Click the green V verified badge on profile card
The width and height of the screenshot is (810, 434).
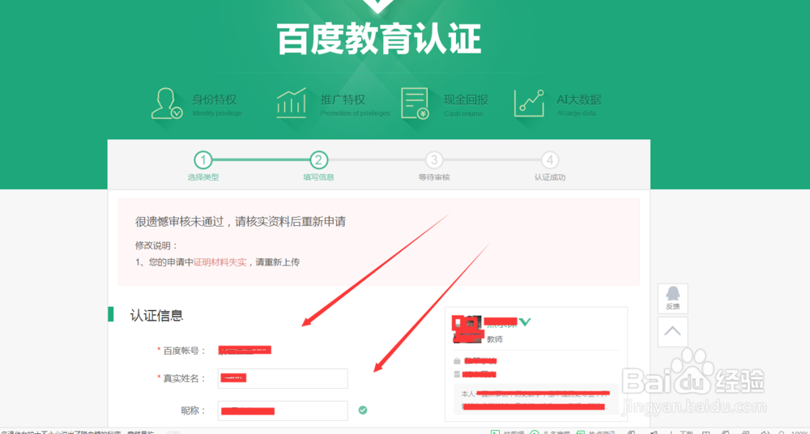525,322
